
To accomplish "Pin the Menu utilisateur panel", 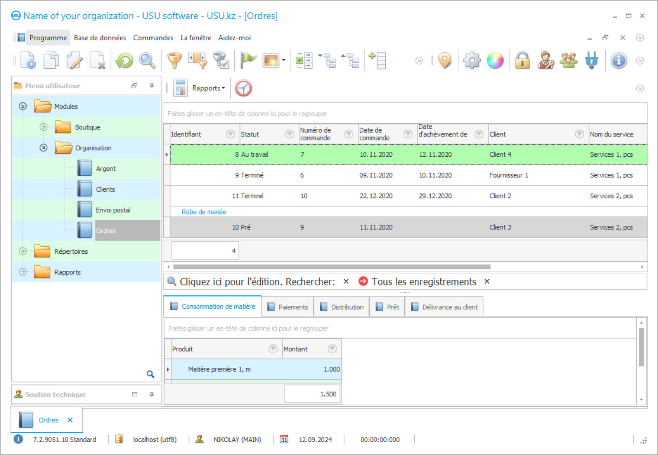I will 151,86.
